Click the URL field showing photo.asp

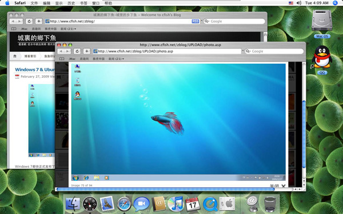pyautogui.click(x=167, y=51)
